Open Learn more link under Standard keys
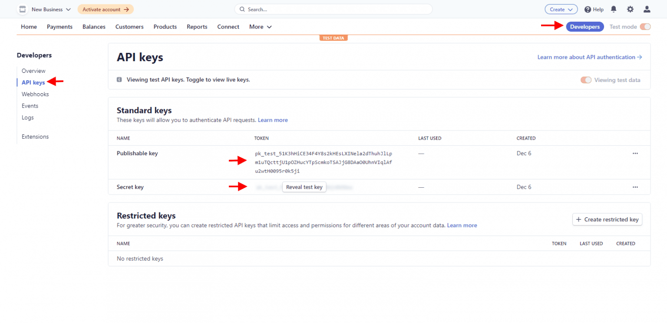667x323 pixels. tap(273, 120)
